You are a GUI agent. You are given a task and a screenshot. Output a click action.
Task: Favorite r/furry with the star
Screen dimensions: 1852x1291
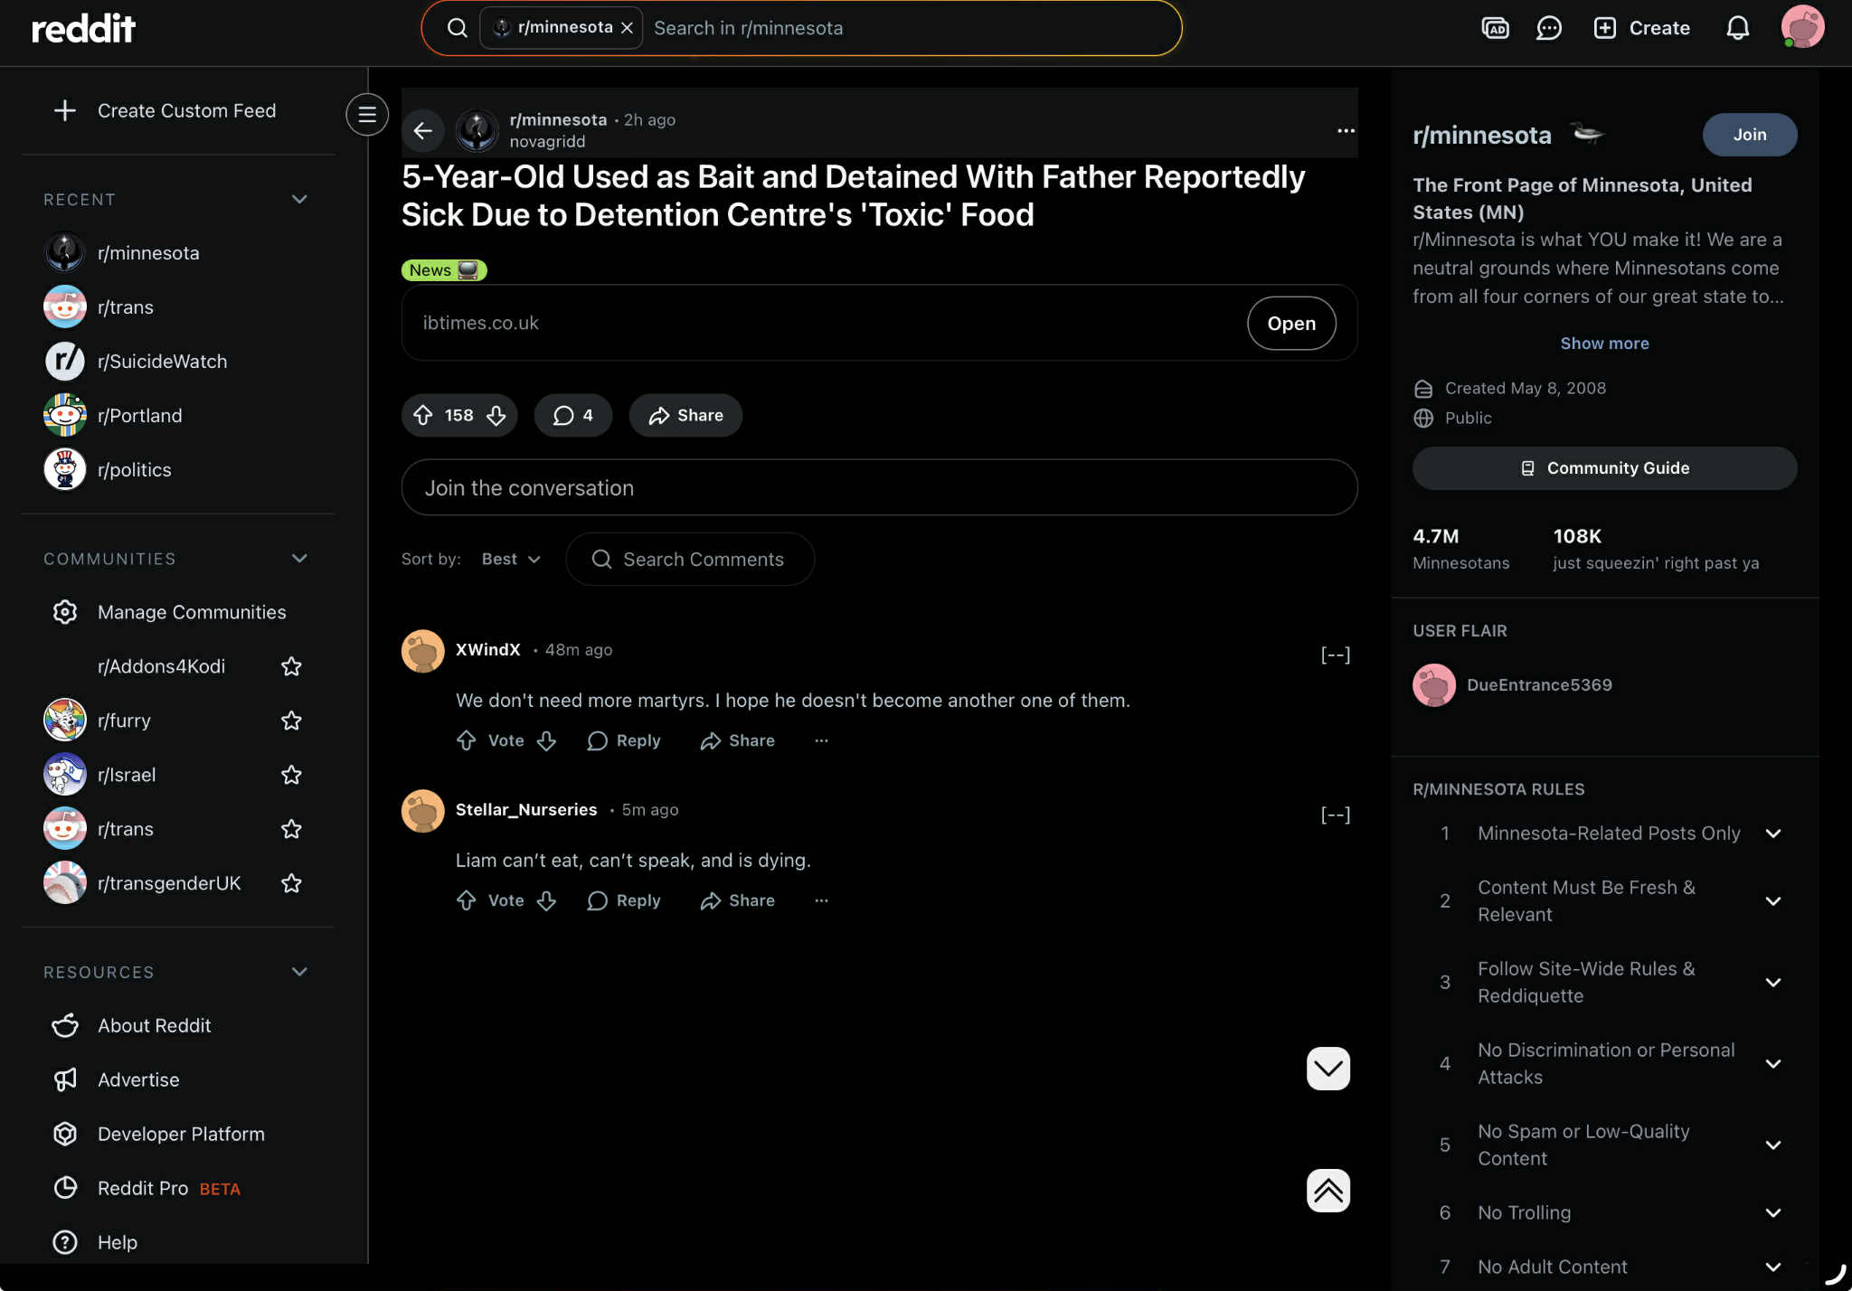tap(291, 721)
